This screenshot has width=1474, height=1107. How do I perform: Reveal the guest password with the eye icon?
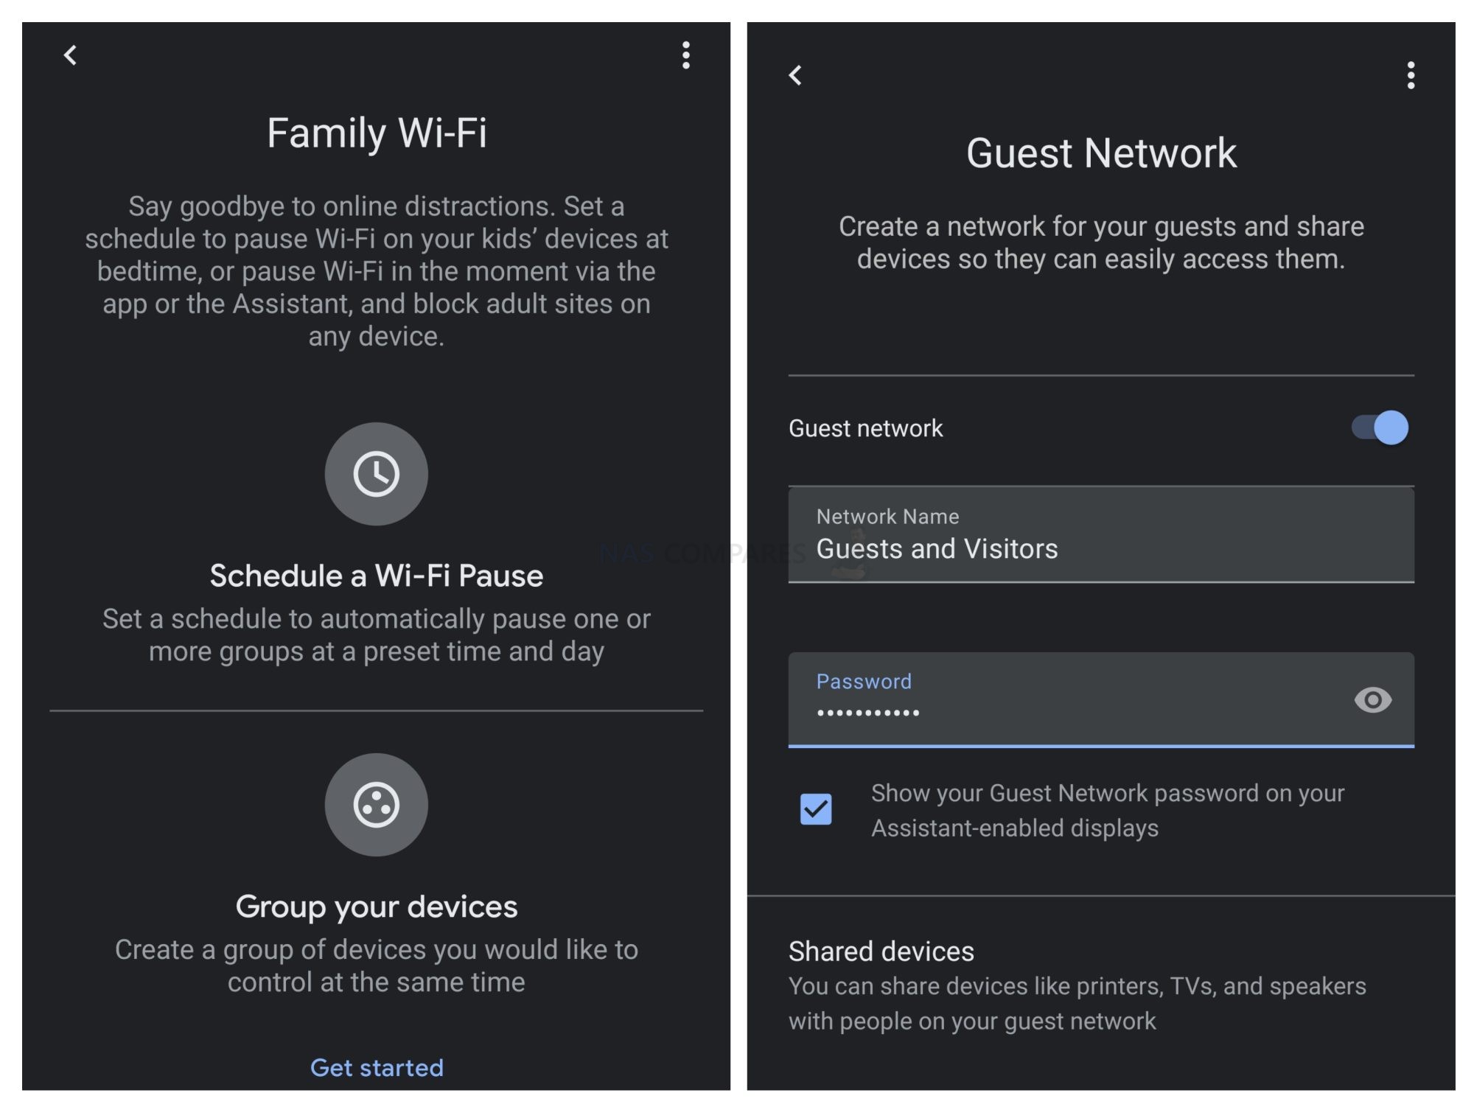1374,700
